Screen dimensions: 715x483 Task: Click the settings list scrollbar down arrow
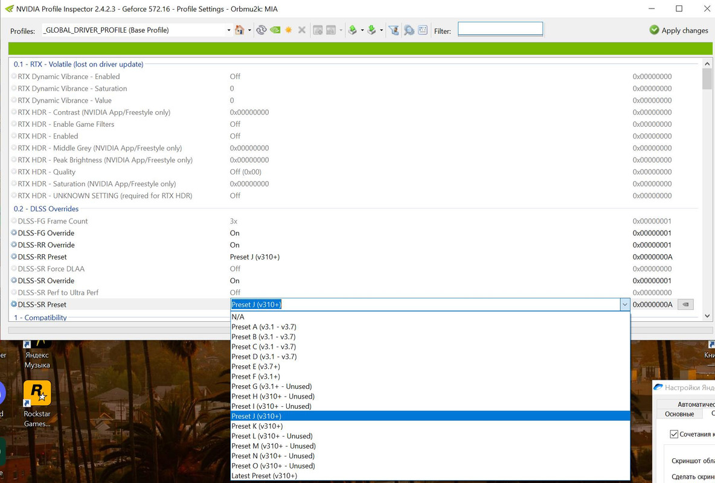(707, 316)
